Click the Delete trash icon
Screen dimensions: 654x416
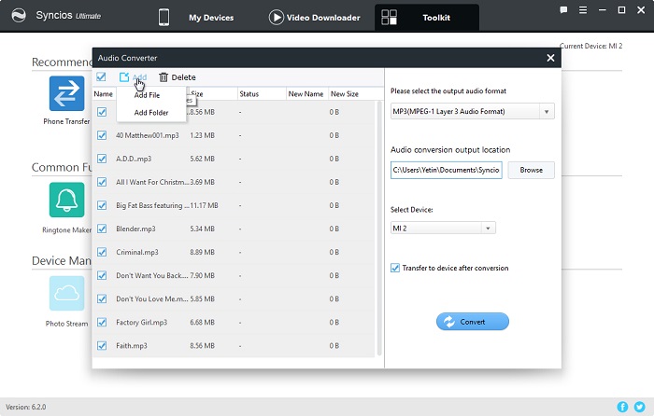tap(163, 77)
